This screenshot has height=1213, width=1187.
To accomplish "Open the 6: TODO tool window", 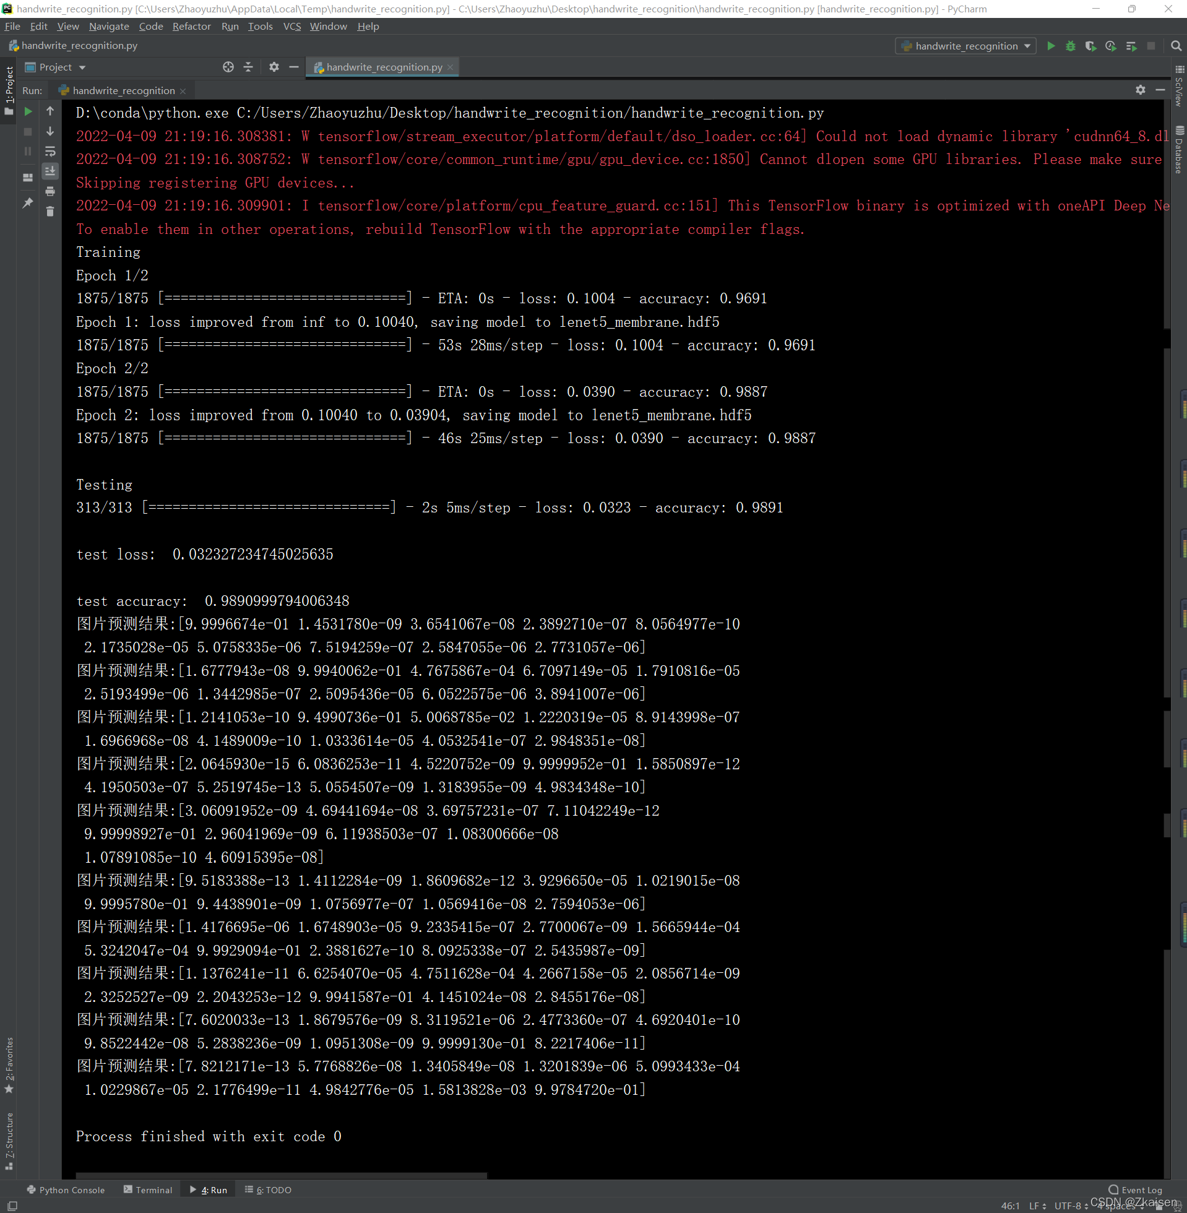I will pos(269,1190).
